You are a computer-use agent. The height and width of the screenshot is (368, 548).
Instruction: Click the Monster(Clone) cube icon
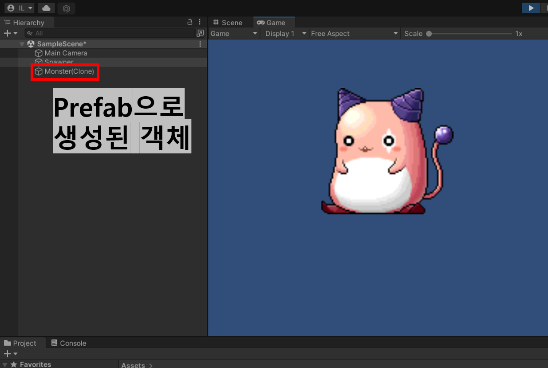[x=39, y=71]
